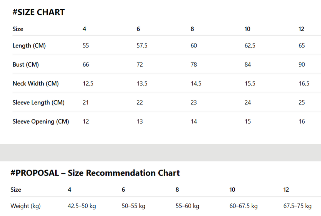Click size 10 header in the top size chart

coord(247,29)
